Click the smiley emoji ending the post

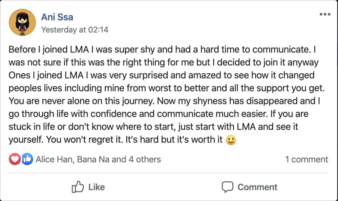click(231, 140)
